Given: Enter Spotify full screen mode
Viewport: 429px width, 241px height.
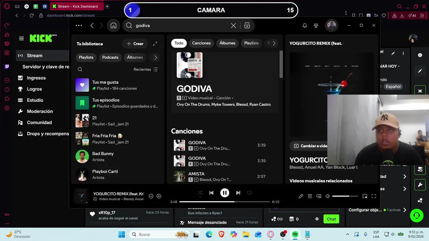Looking at the screenshot, I should [x=374, y=196].
